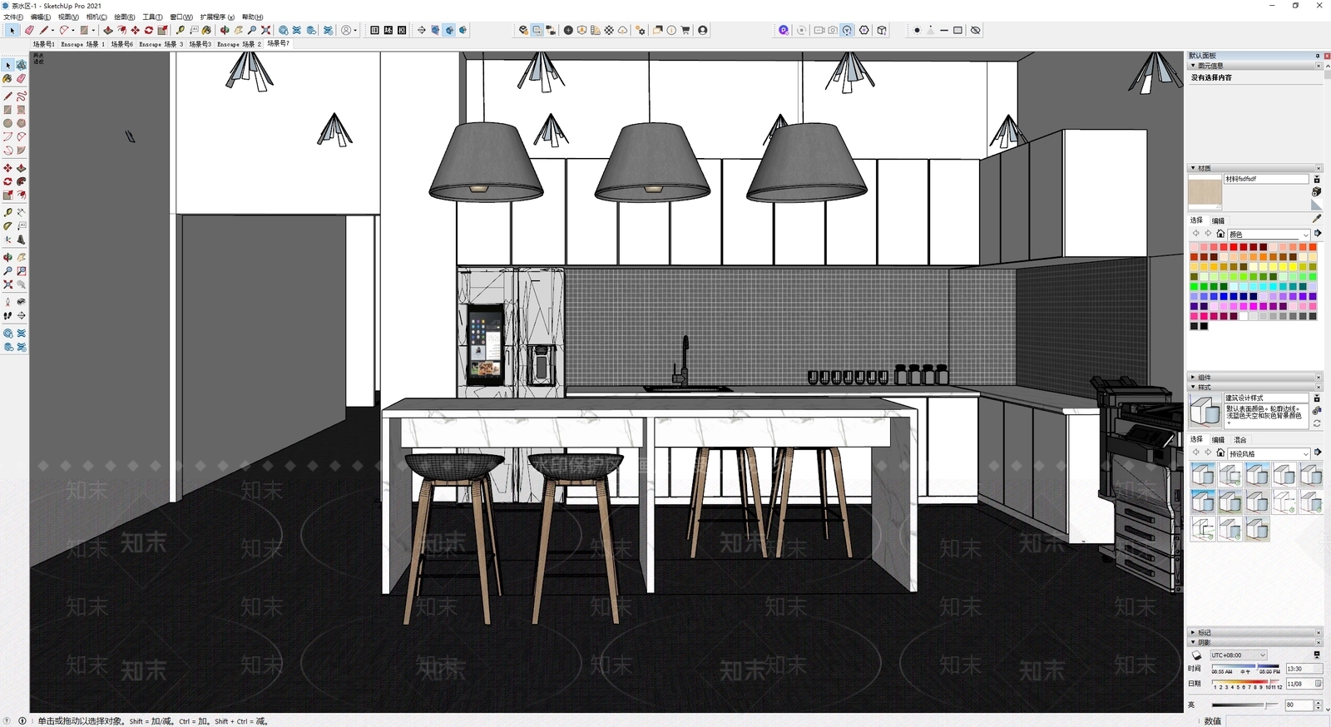Viewport: 1331px width, 727px height.
Task: Toggle show/hide shadows button in Shadows panel
Action: click(1196, 655)
